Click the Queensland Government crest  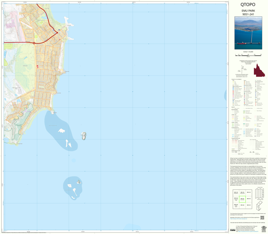[263, 228]
